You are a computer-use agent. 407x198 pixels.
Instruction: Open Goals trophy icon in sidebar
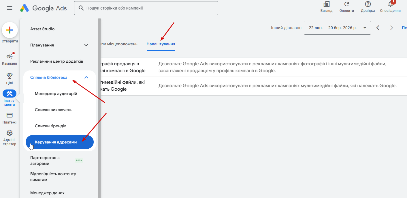click(x=10, y=76)
